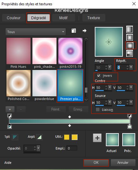The image size is (138, 170).
Task: Click the foreground 1pl color icon
Action: point(15,137)
